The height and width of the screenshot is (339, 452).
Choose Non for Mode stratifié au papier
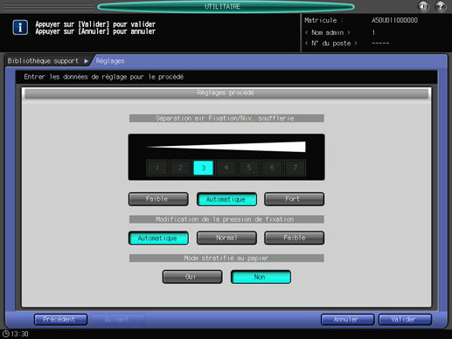pyautogui.click(x=261, y=277)
